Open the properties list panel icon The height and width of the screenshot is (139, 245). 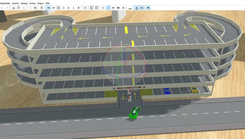[97, 8]
